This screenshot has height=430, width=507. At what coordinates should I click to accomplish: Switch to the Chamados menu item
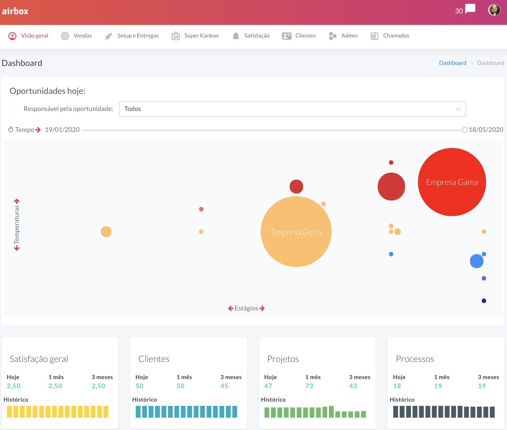[x=396, y=36]
